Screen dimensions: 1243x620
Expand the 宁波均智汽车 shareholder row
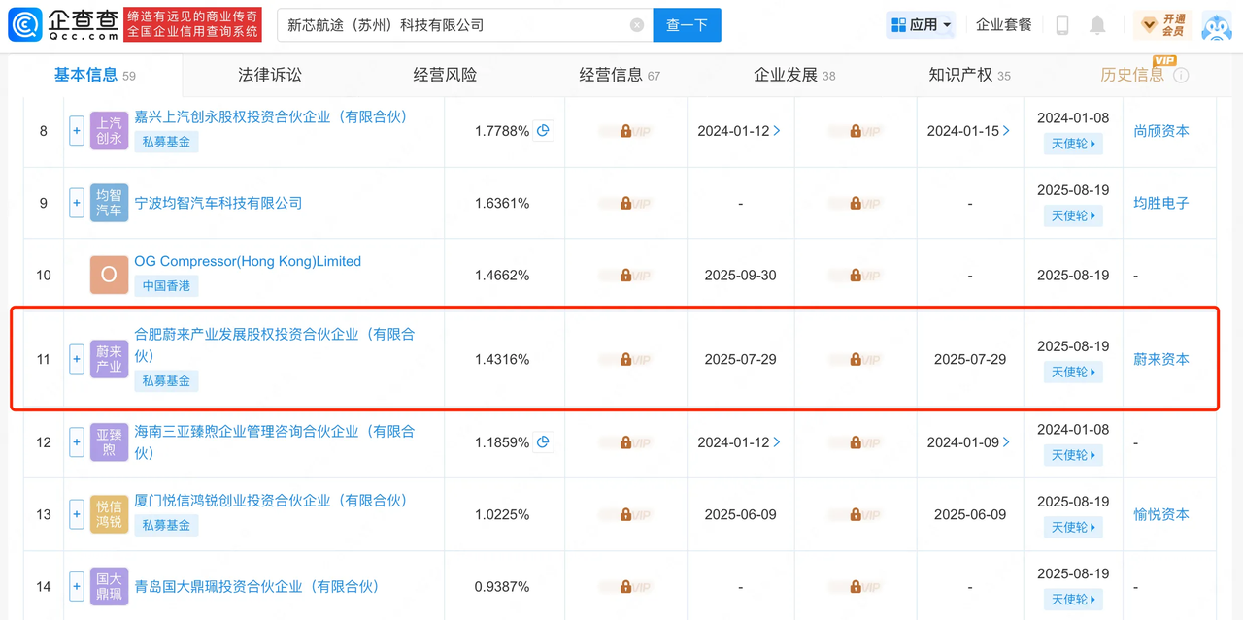tap(76, 203)
